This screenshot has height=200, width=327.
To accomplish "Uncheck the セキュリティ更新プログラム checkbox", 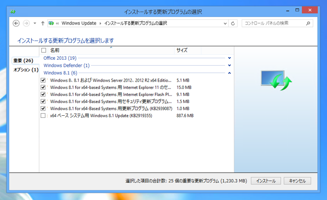I will click(43, 102).
